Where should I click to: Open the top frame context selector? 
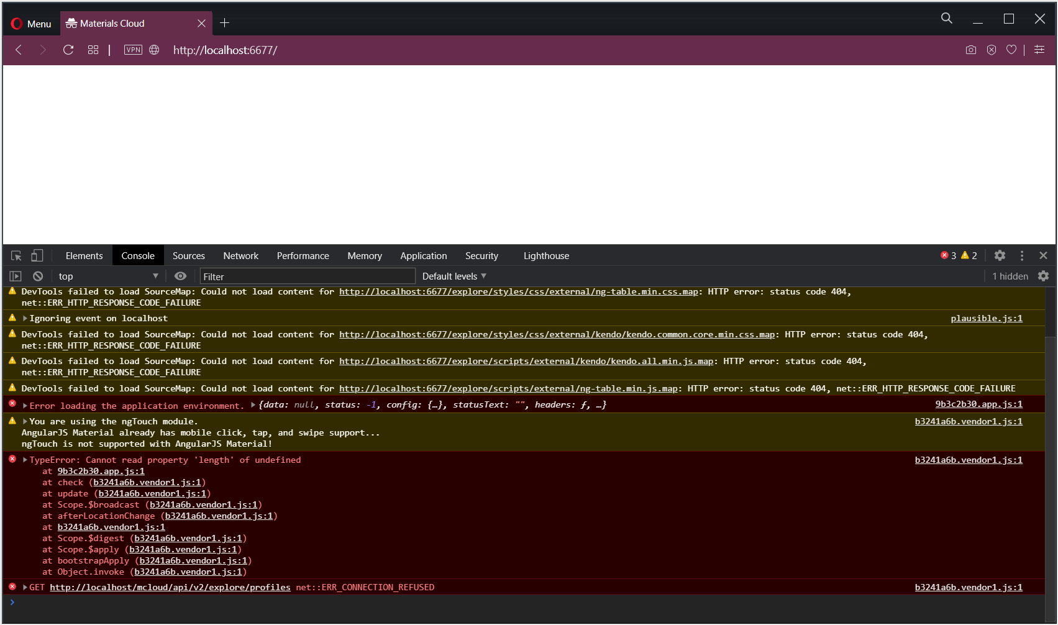tap(107, 276)
